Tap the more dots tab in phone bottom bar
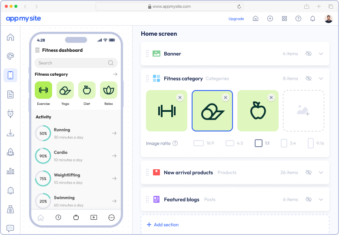Image resolution: width=339 pixels, height=235 pixels. (112, 218)
